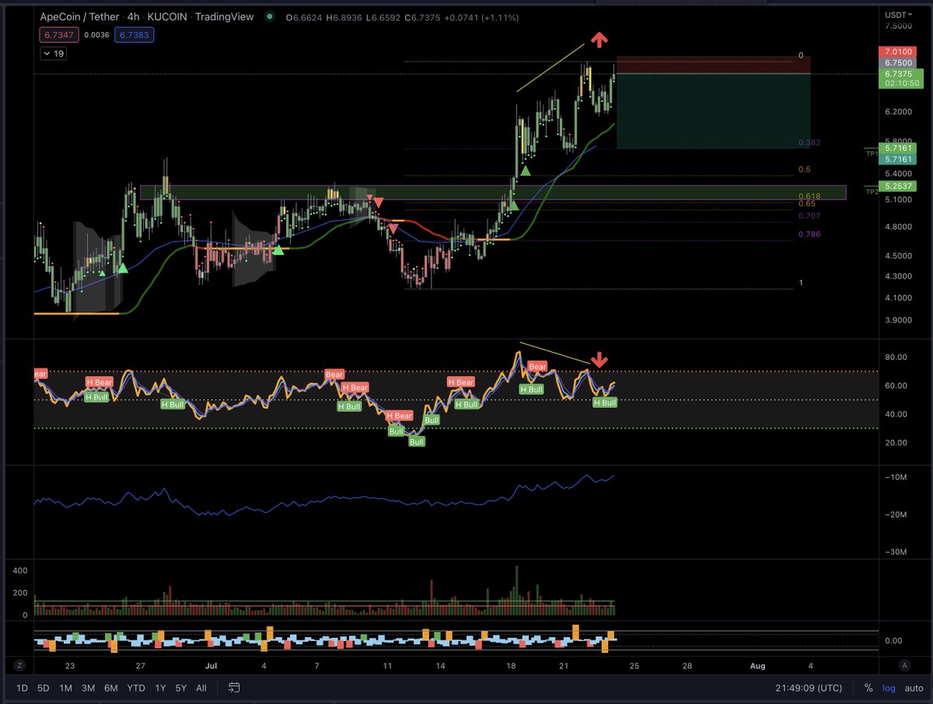933x704 pixels.
Task: Click the O6.6624 open value
Action: coord(303,17)
